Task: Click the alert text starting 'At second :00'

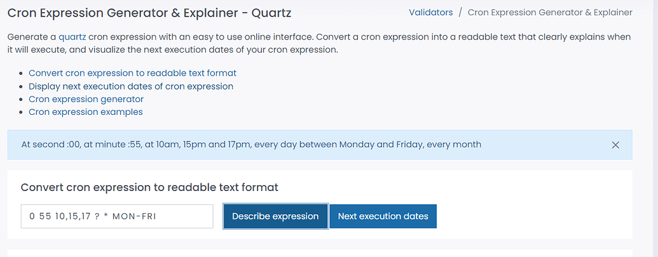Action: [250, 145]
